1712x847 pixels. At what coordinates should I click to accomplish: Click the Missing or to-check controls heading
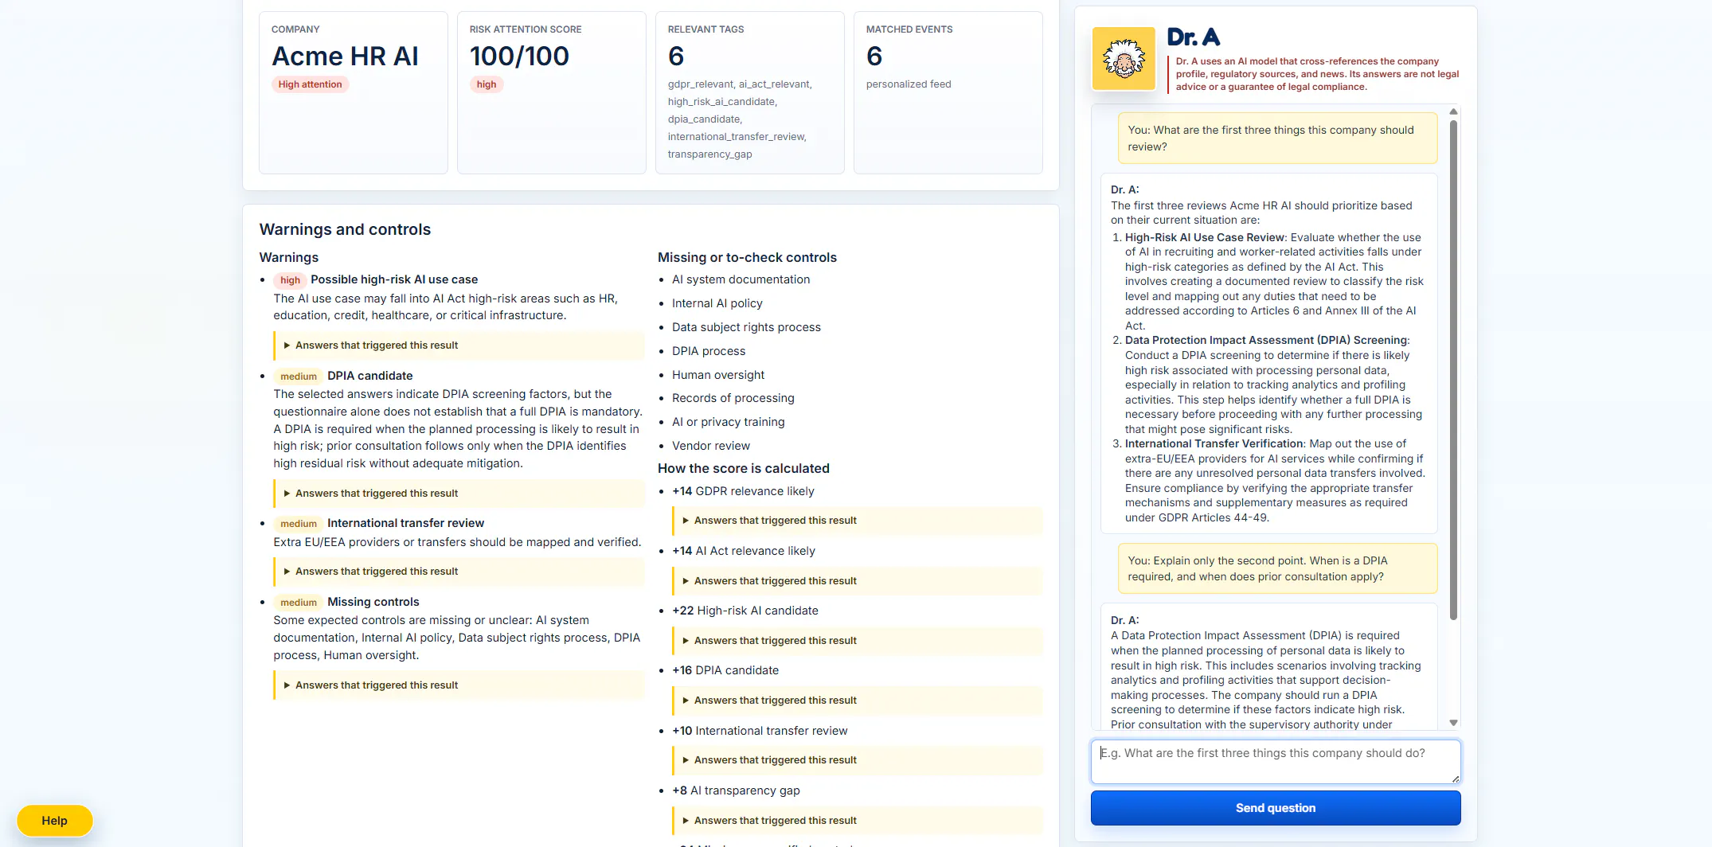pyautogui.click(x=747, y=258)
